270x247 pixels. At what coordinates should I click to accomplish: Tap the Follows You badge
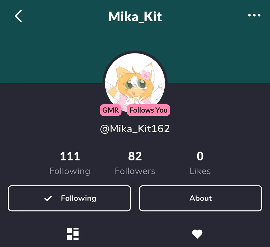pos(148,110)
